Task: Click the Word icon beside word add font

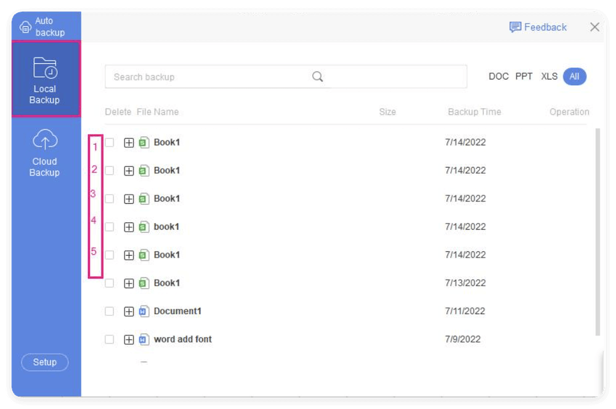Action: tap(144, 339)
